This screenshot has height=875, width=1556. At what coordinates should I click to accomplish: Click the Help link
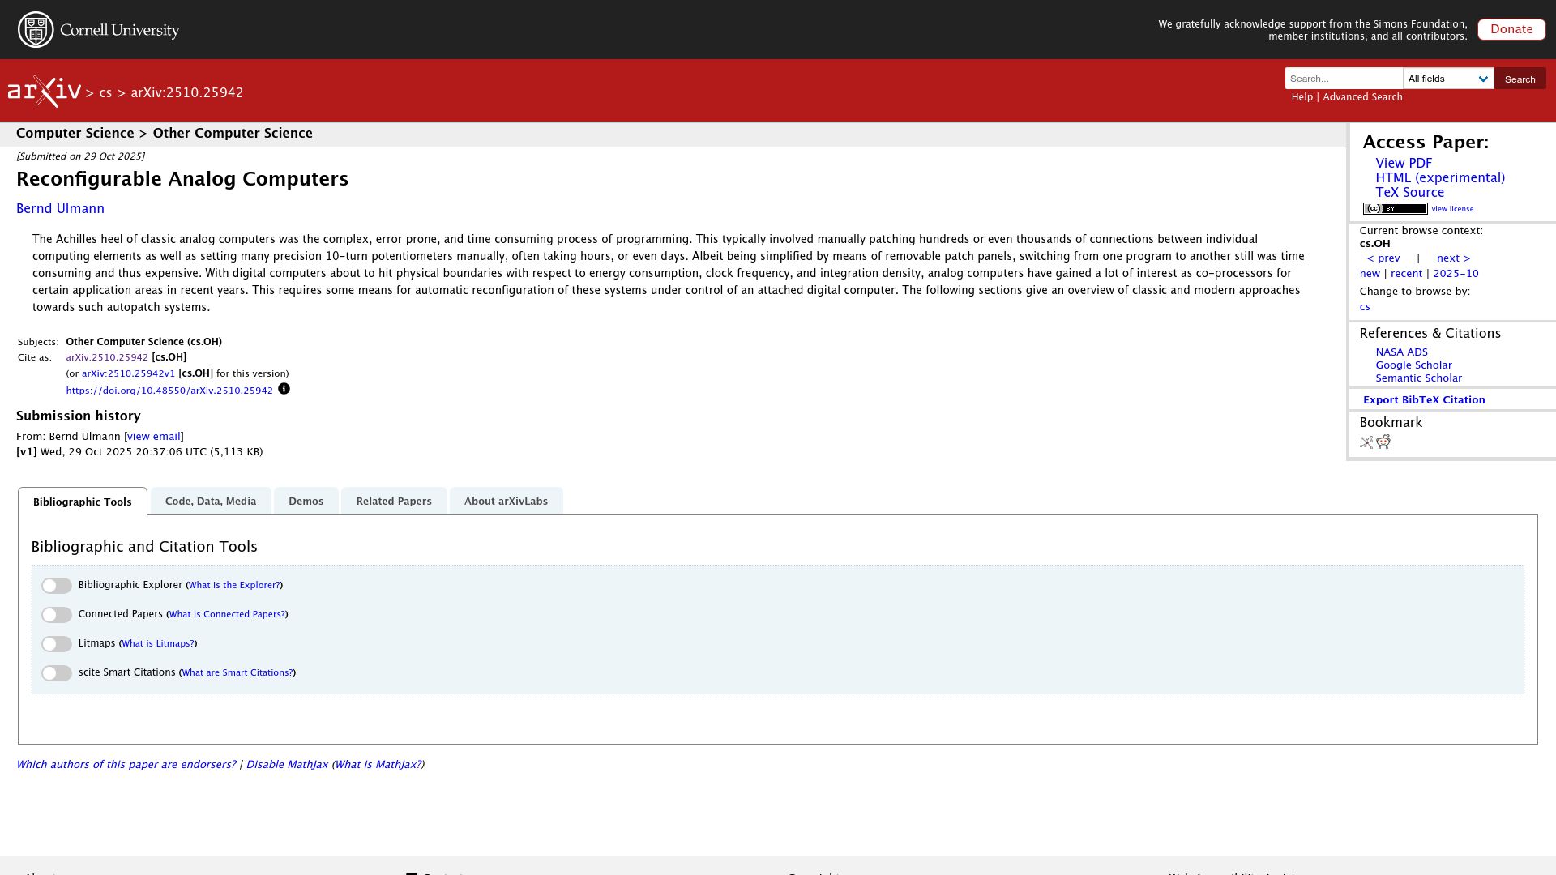(1302, 97)
